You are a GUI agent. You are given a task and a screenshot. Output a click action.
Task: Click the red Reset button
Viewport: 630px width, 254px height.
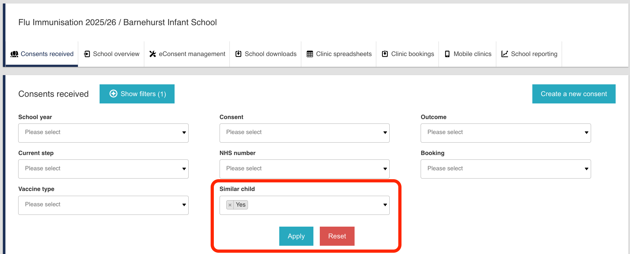(337, 236)
